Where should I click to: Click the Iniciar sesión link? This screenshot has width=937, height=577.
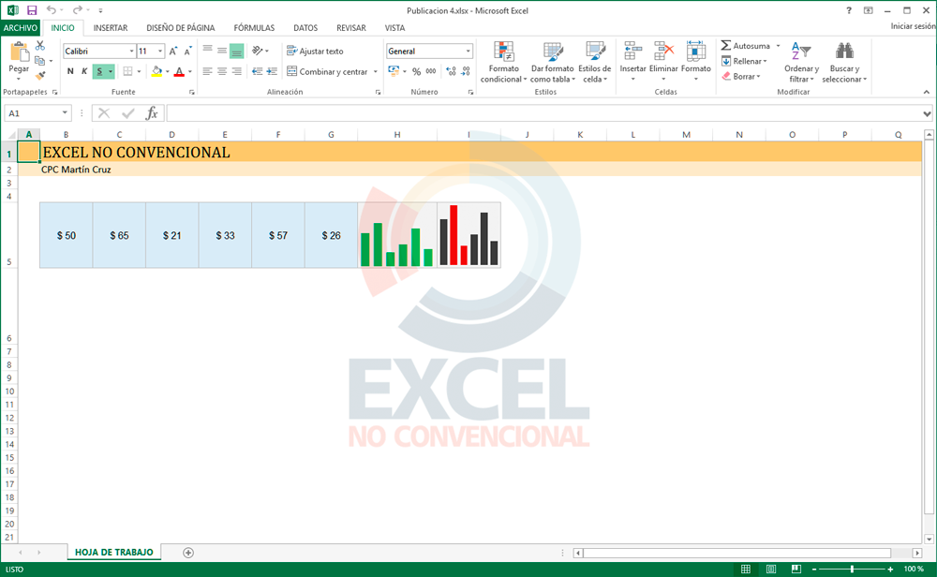[912, 27]
